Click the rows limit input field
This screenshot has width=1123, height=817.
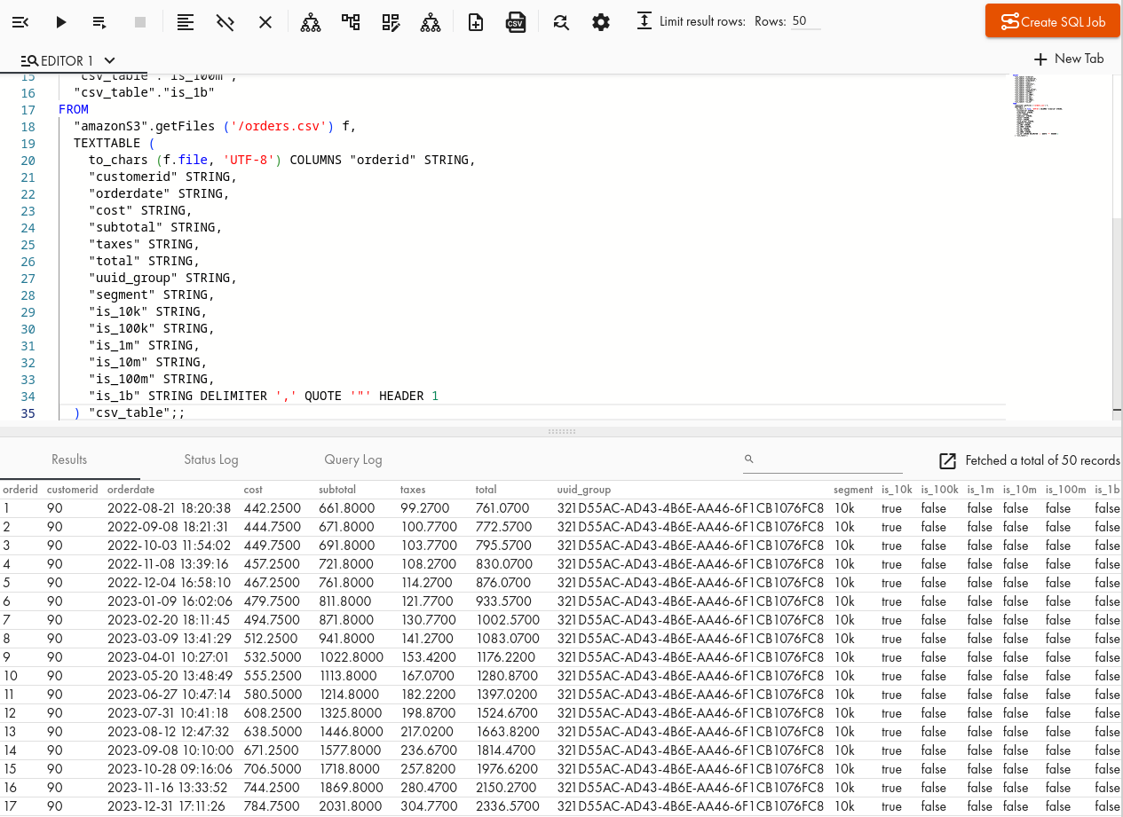coord(805,21)
